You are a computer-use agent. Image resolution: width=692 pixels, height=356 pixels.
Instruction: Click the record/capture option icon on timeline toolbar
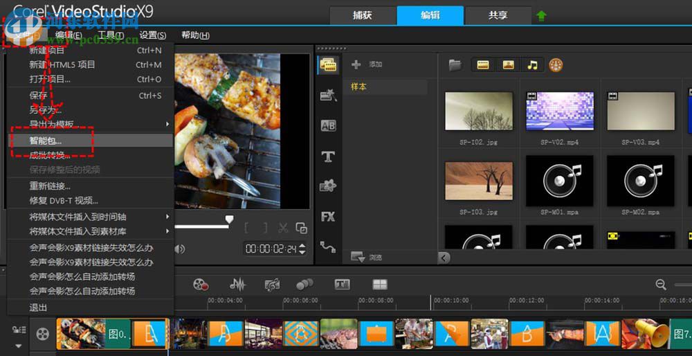(201, 285)
